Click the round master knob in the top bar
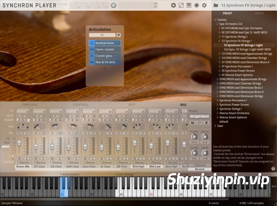 point(113,5)
